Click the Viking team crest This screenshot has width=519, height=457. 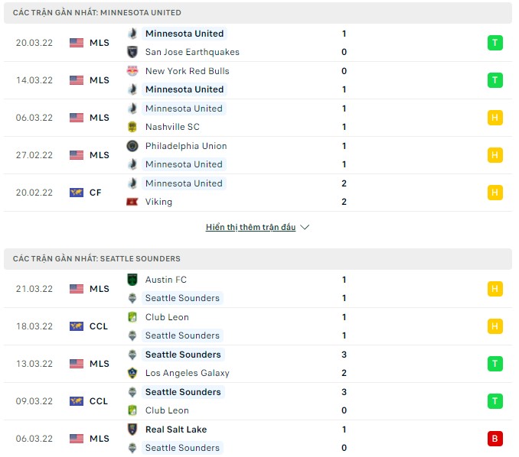coord(132,202)
